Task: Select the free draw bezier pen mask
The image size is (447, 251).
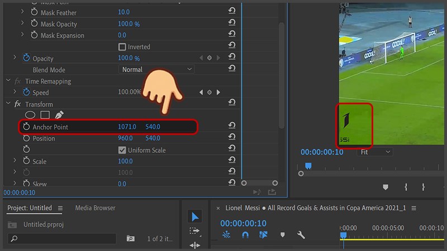Action: click(59, 115)
